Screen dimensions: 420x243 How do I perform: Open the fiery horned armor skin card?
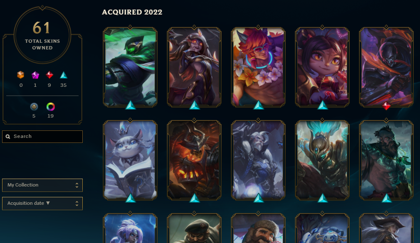tap(194, 160)
